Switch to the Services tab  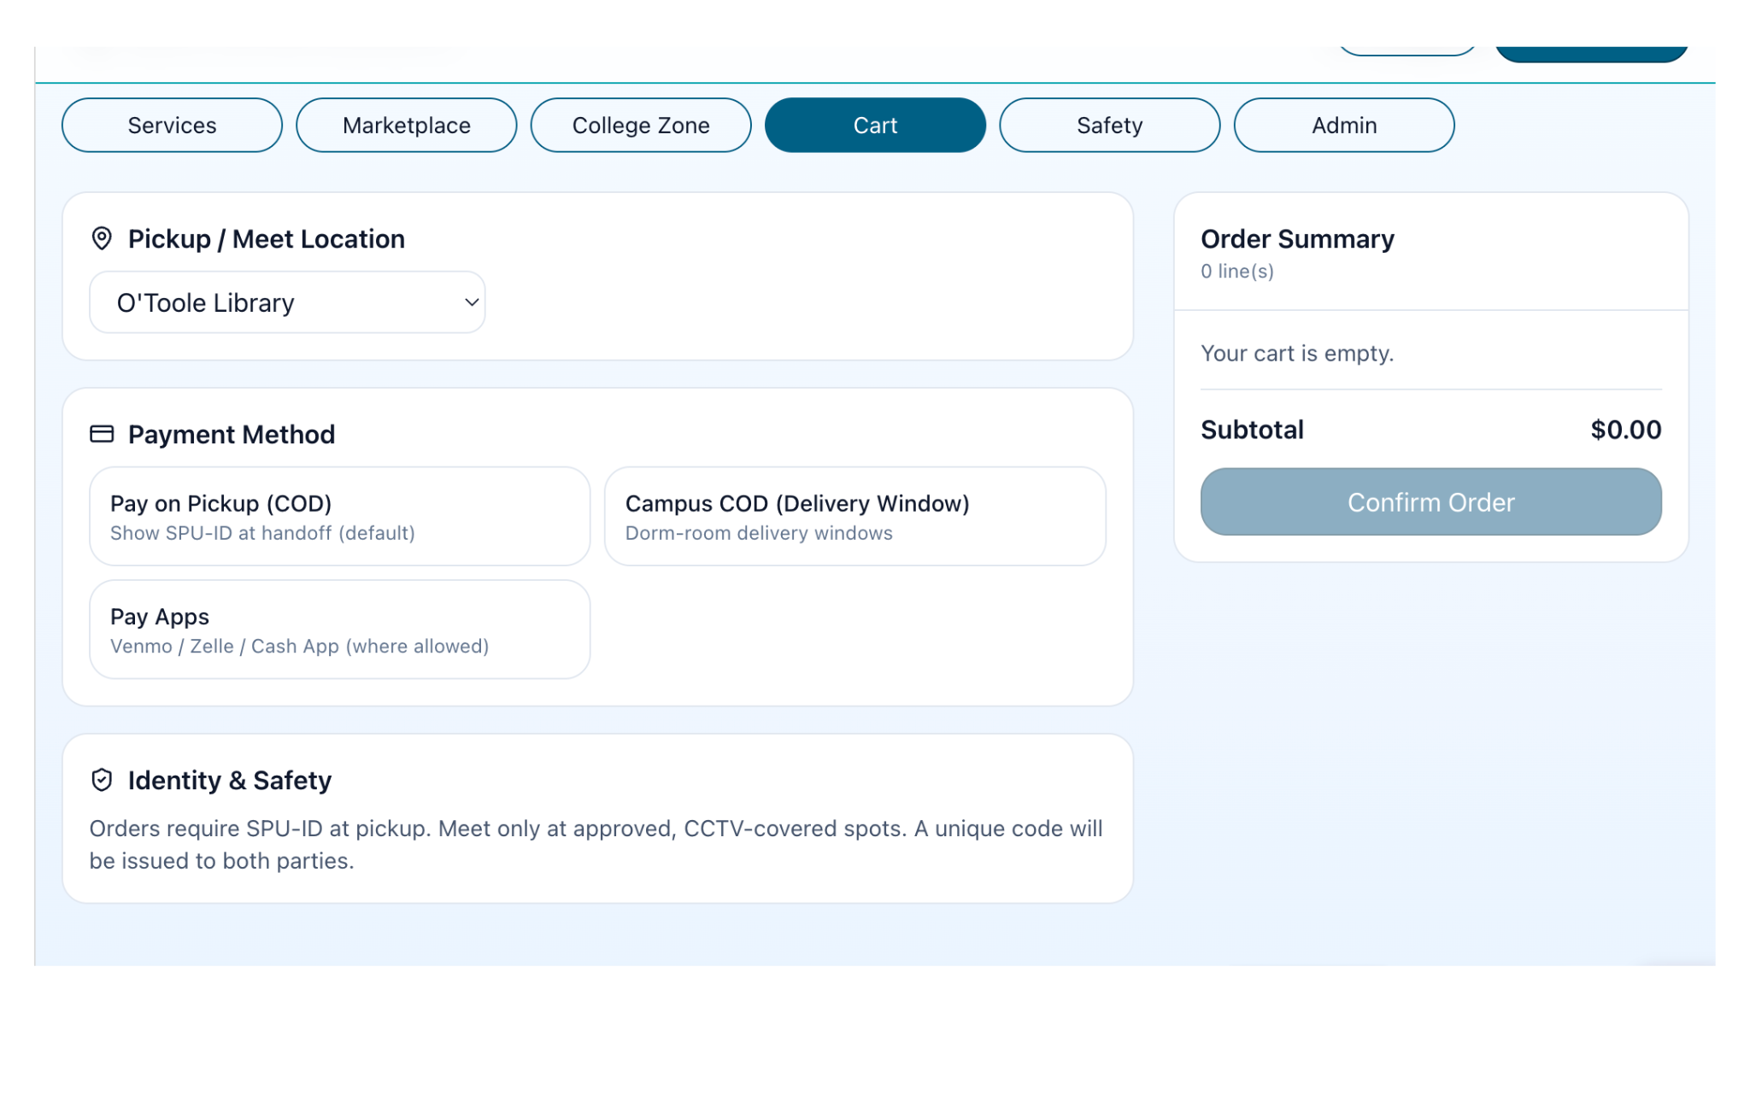(172, 126)
